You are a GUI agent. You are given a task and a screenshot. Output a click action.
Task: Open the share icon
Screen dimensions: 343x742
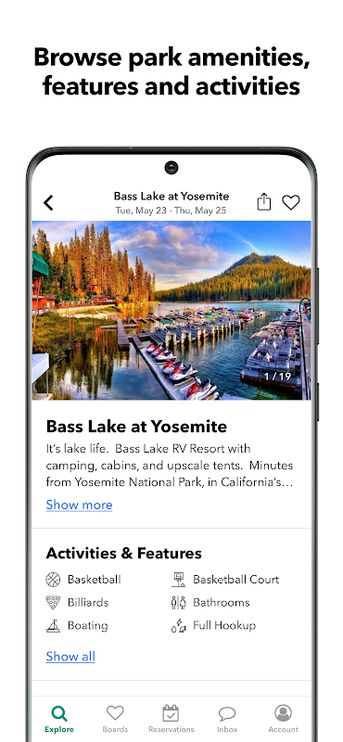pos(264,202)
